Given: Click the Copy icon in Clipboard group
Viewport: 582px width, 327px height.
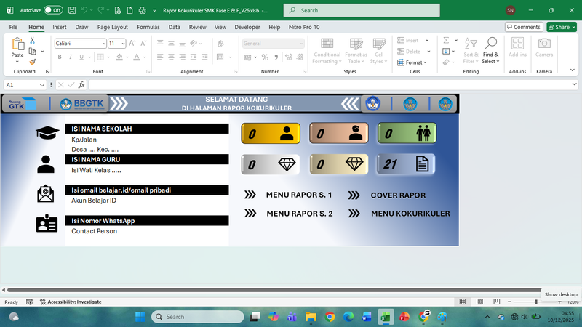Looking at the screenshot, I should pyautogui.click(x=32, y=51).
